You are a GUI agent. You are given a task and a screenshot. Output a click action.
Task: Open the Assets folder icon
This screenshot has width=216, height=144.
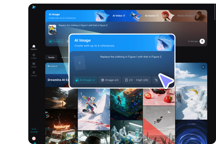coord(34,65)
